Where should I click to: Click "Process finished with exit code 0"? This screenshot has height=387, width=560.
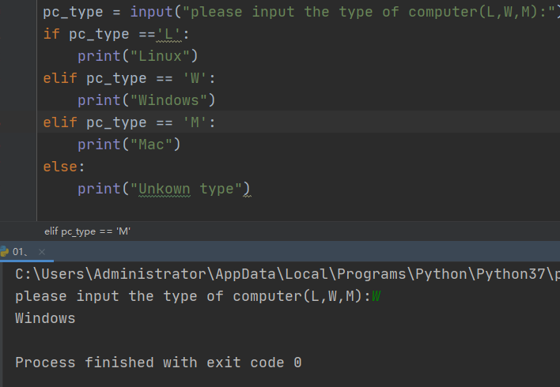(x=158, y=363)
